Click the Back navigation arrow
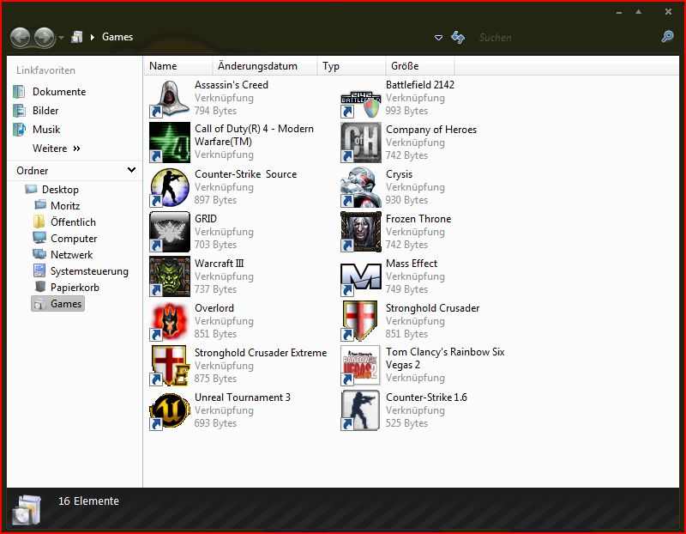The image size is (686, 534). click(20, 37)
